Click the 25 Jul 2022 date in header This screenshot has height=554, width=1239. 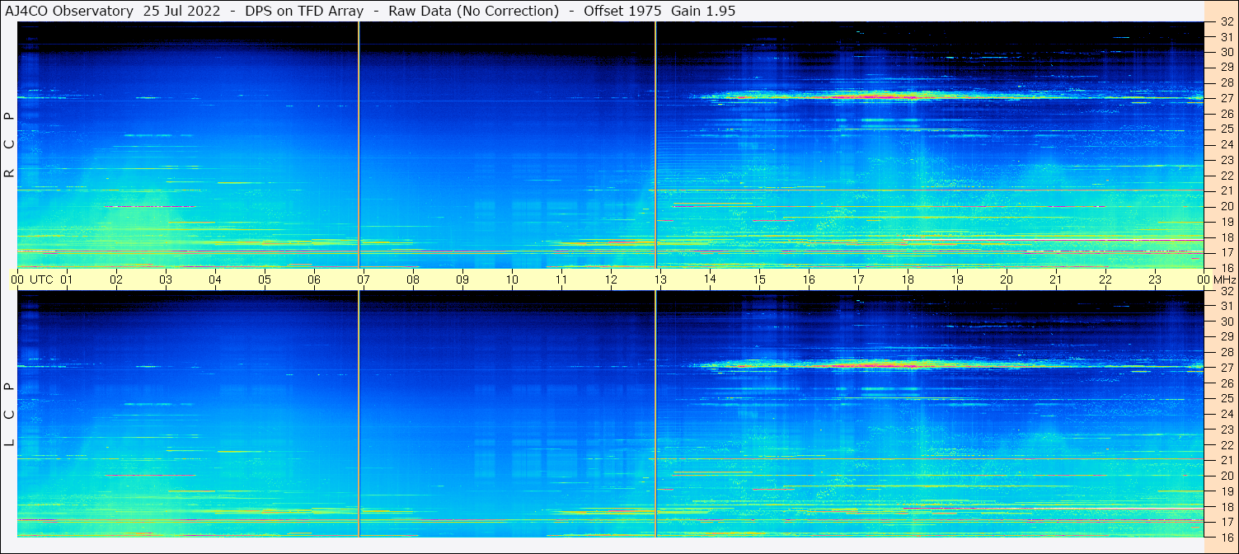(x=182, y=11)
